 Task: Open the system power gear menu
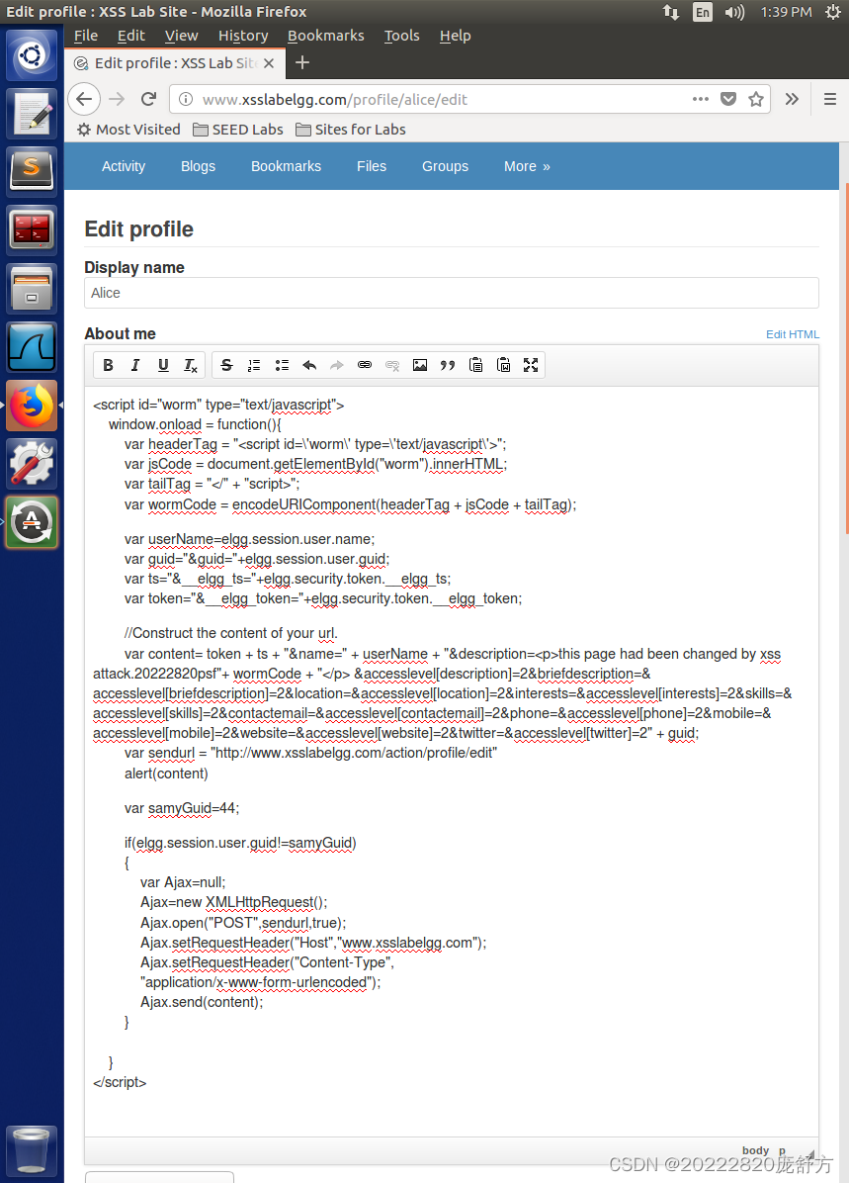(832, 12)
